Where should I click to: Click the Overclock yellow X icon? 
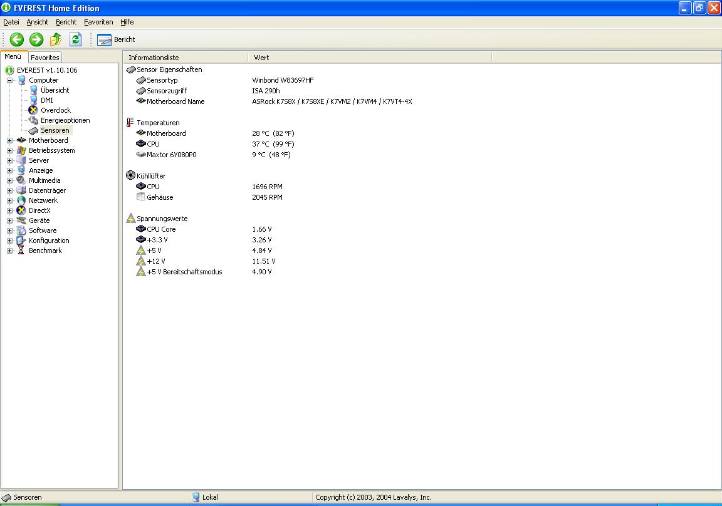pos(33,110)
